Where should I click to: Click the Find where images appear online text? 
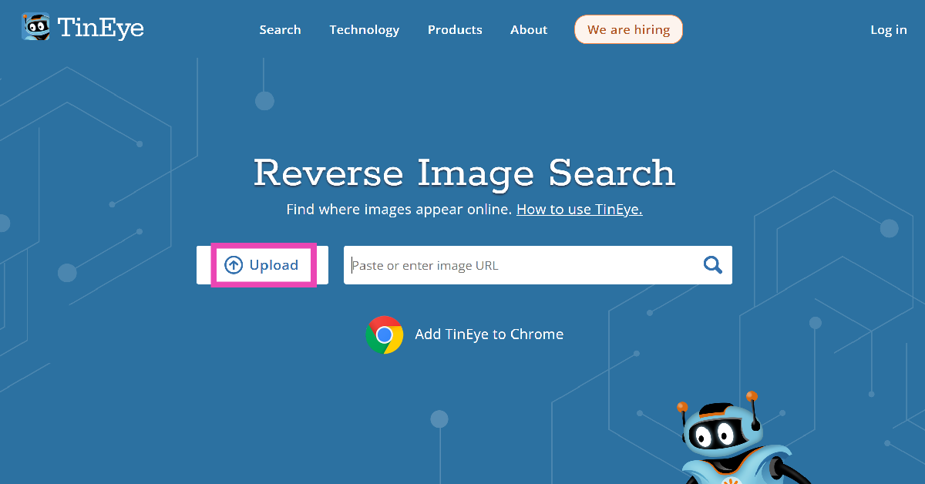pos(399,209)
